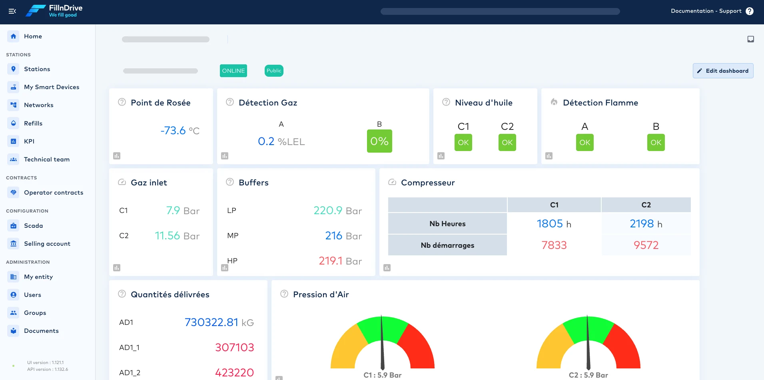Open chart icon in Détection Gaz card
The height and width of the screenshot is (380, 764).
pos(225,156)
